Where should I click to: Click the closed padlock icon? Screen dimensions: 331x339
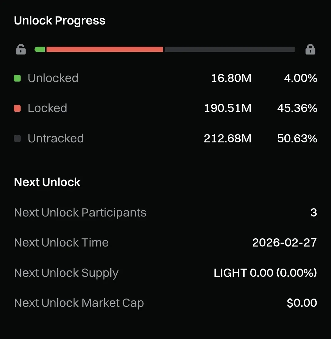click(310, 49)
